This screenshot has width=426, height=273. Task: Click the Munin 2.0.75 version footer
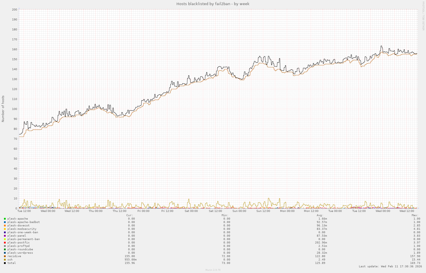[x=213, y=270]
